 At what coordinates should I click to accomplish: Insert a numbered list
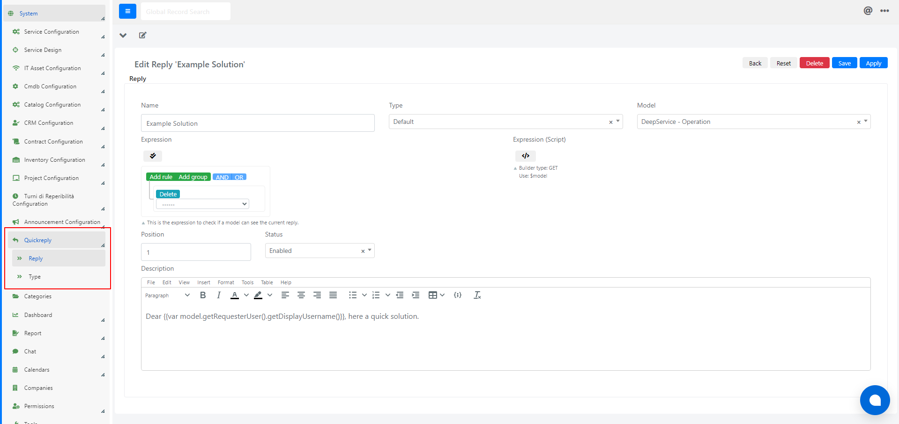coord(376,295)
